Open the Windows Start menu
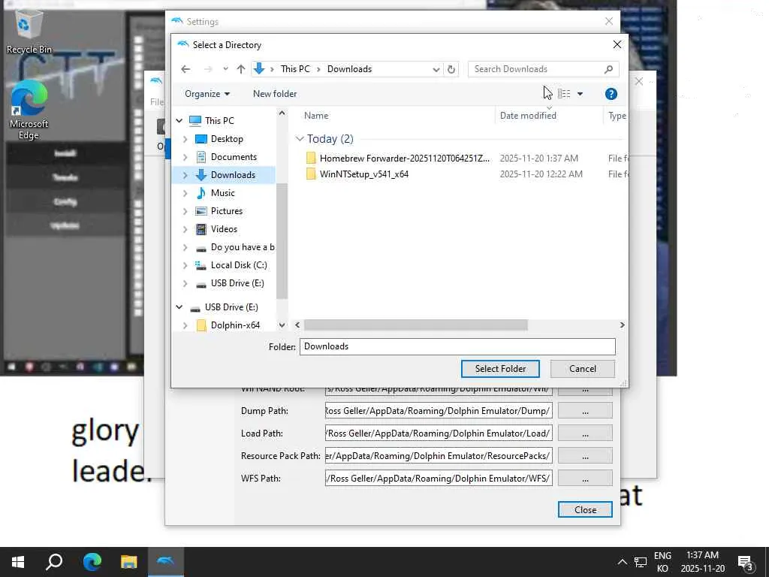The width and height of the screenshot is (769, 577). (18, 562)
